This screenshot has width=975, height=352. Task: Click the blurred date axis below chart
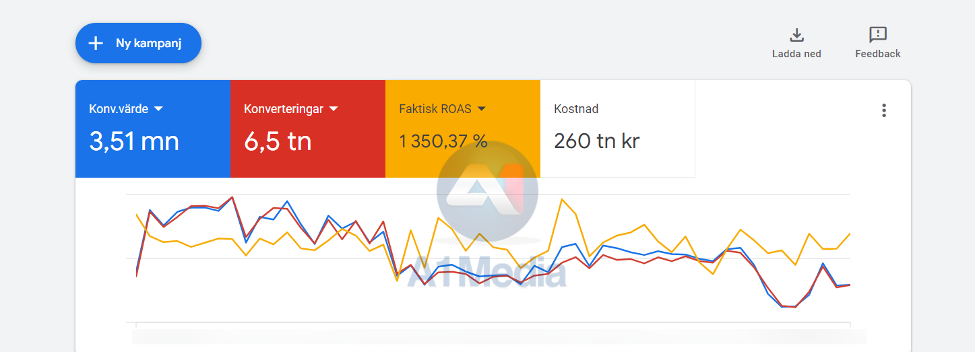click(x=499, y=336)
